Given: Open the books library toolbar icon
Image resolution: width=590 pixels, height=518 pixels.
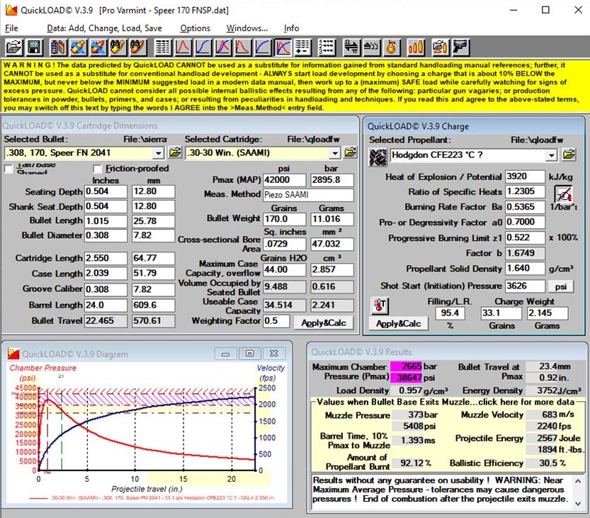Looking at the screenshot, I should click(x=58, y=47).
